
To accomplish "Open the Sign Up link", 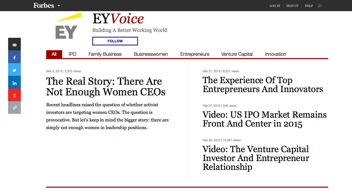I will (x=292, y=6).
